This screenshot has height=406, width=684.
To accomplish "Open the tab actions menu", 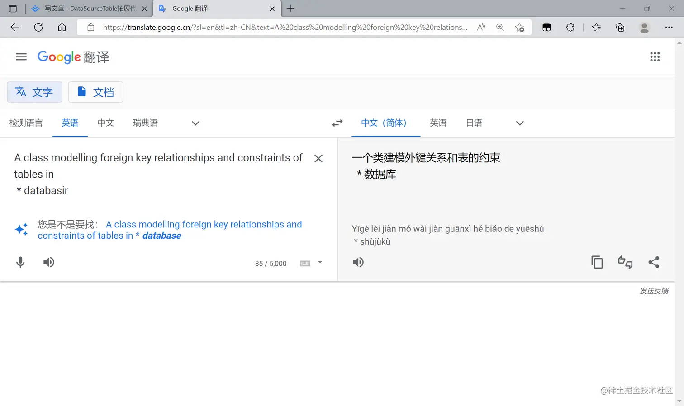I will (13, 9).
